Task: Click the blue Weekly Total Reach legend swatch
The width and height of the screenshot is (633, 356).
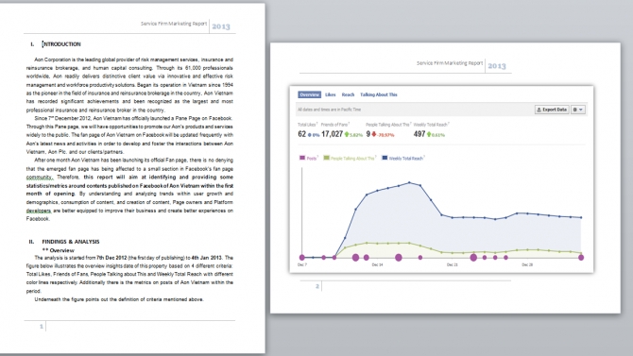Action: click(385, 158)
